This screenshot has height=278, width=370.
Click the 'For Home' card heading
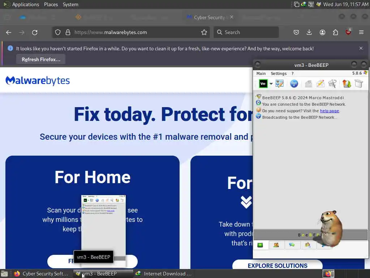point(92,177)
